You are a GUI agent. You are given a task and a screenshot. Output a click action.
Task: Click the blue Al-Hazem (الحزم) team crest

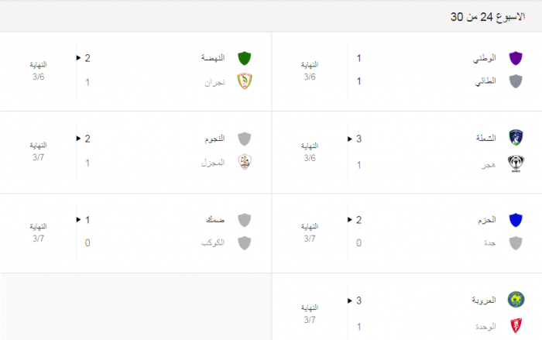(x=515, y=220)
